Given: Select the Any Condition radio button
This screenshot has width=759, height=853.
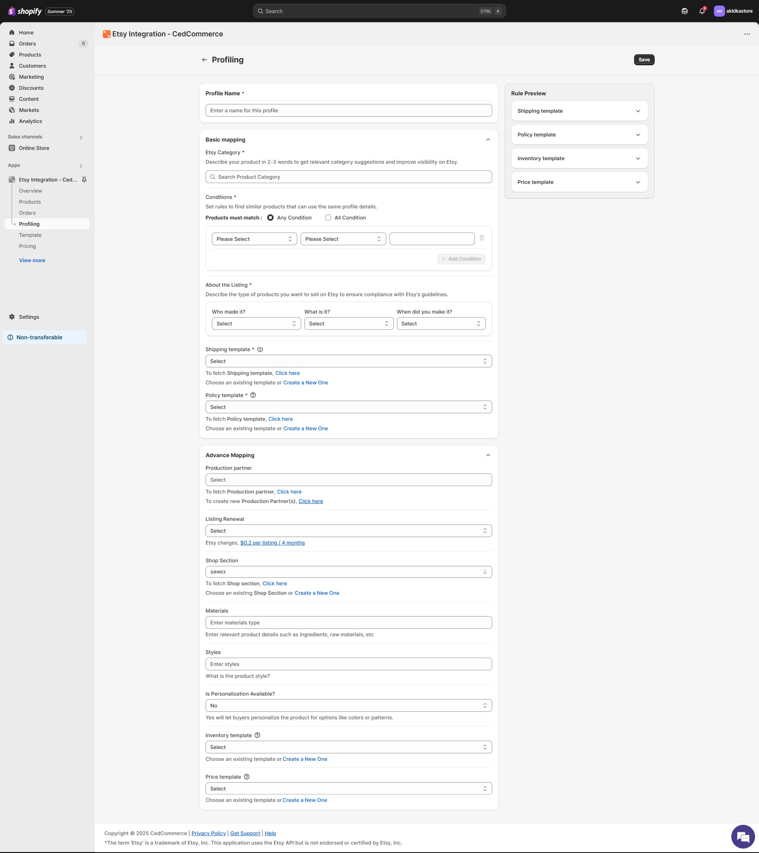Looking at the screenshot, I should click(x=270, y=218).
